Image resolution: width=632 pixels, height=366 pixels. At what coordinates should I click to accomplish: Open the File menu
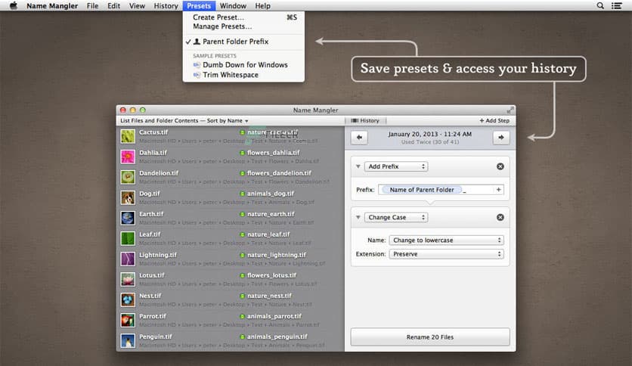92,5
